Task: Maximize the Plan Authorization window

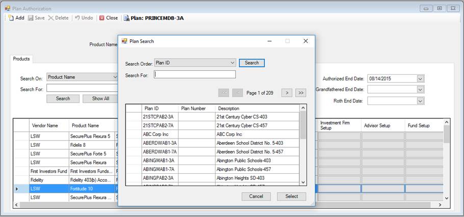Action: pos(440,8)
